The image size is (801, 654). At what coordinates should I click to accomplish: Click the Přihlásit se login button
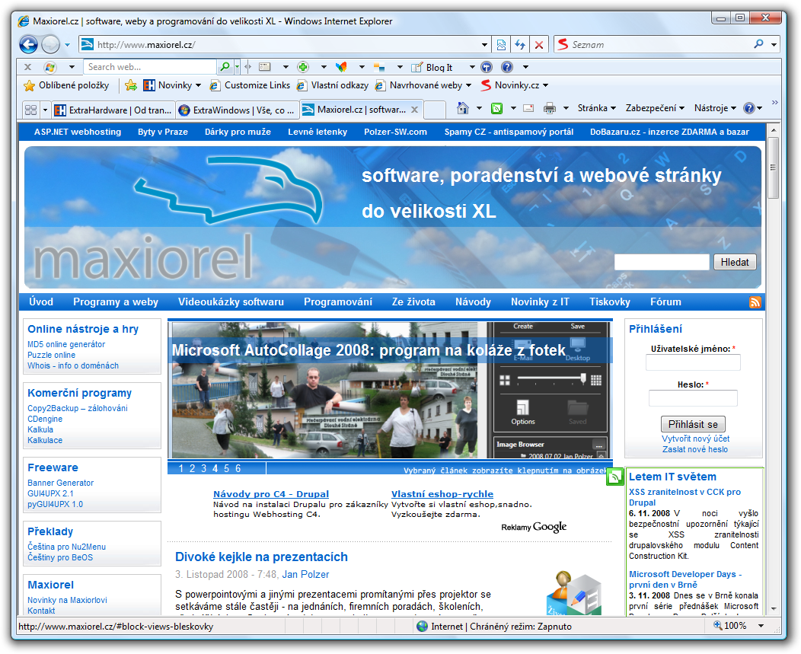693,424
